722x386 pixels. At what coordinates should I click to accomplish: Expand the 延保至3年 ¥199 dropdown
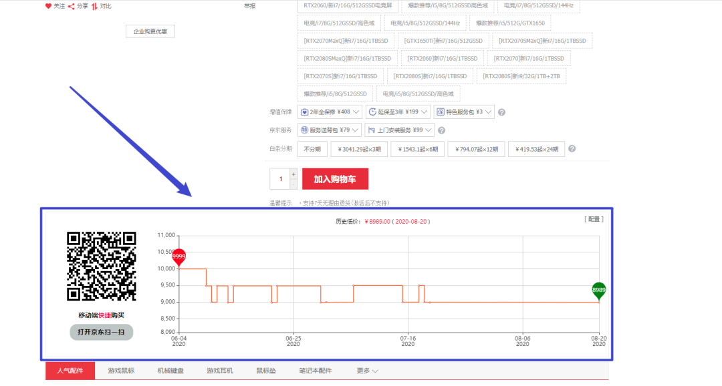click(x=398, y=112)
